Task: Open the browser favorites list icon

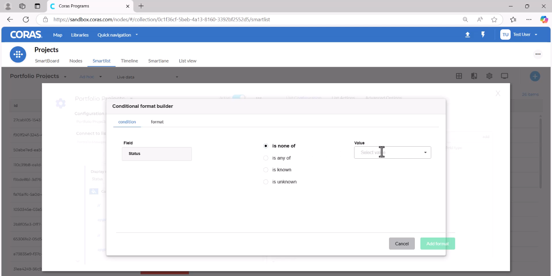Action: click(x=513, y=19)
